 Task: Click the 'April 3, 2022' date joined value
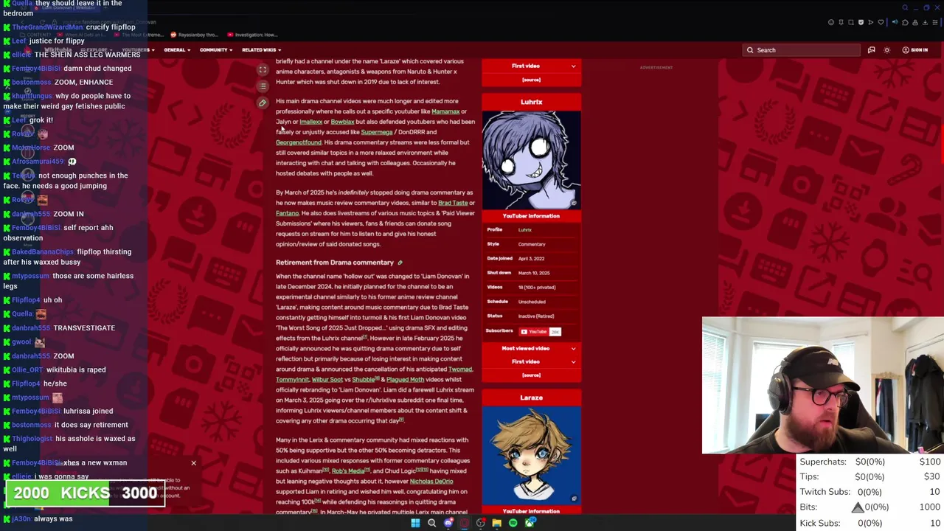[531, 259]
